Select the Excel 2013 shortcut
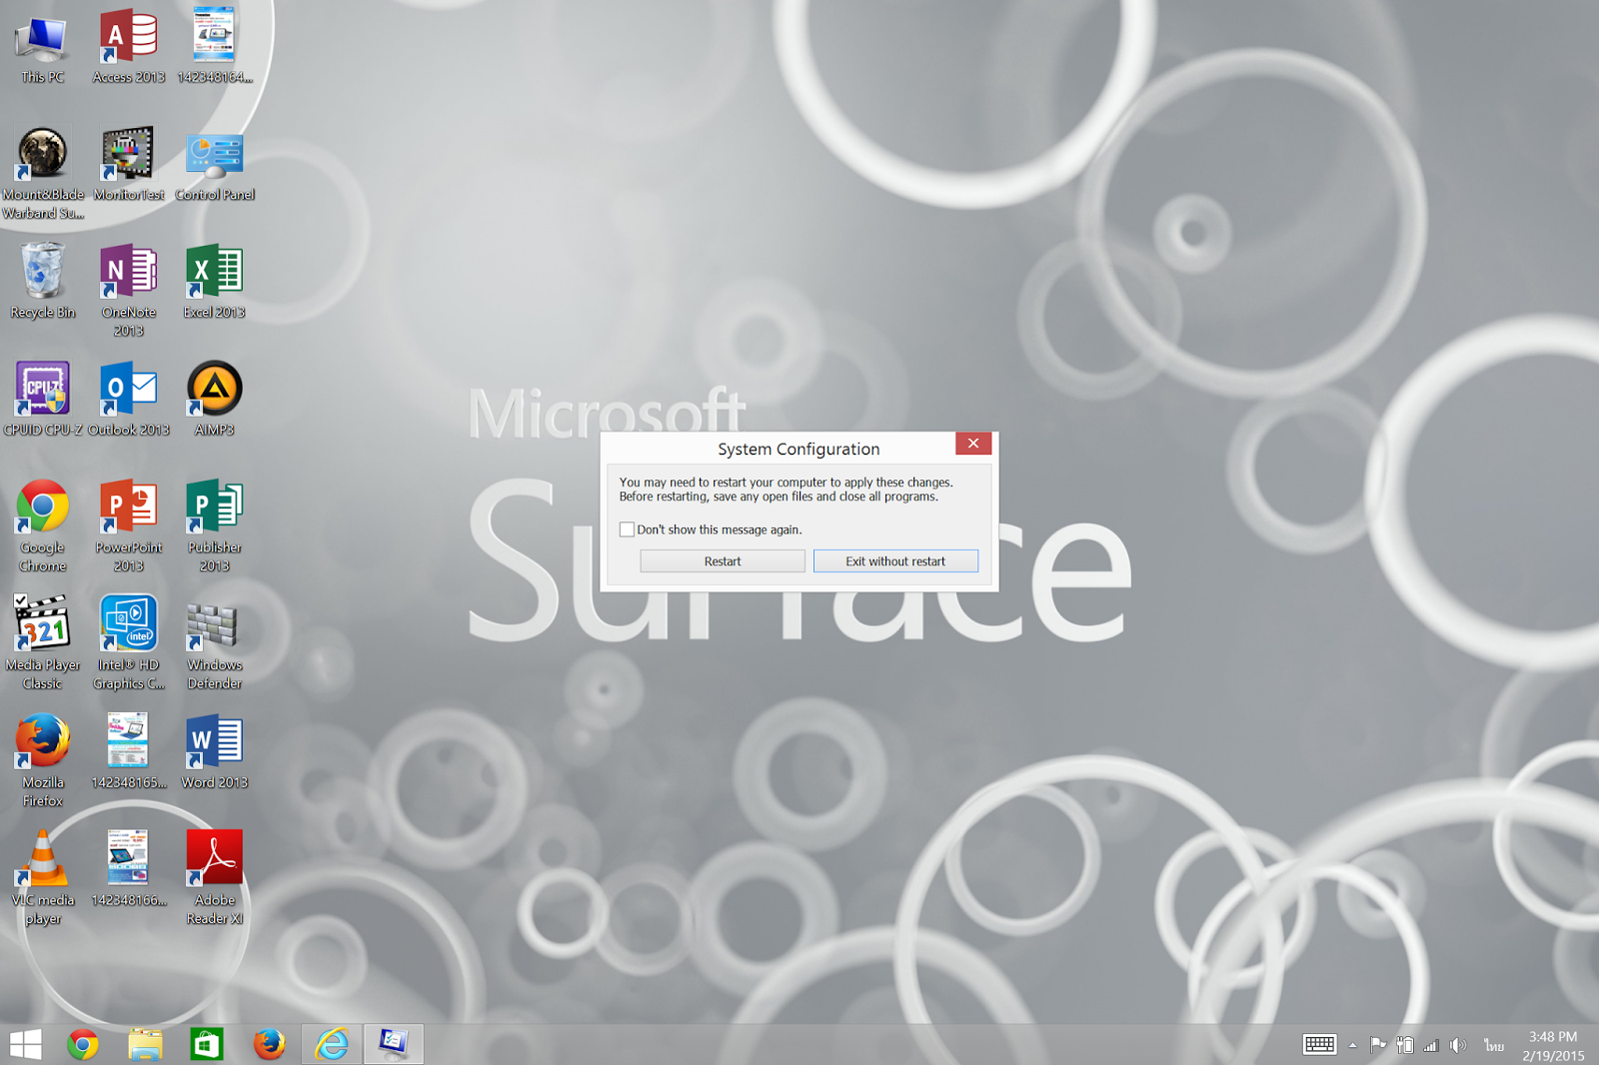This screenshot has width=1599, height=1065. (x=215, y=283)
